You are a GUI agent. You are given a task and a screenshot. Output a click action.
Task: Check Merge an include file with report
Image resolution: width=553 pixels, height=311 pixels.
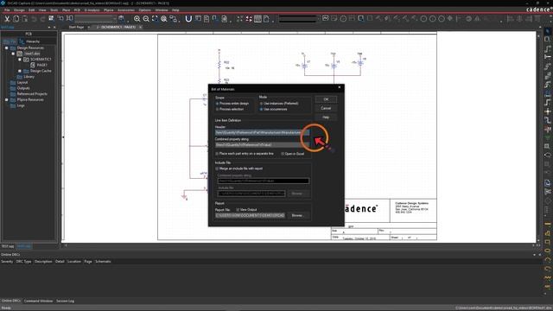tap(217, 168)
